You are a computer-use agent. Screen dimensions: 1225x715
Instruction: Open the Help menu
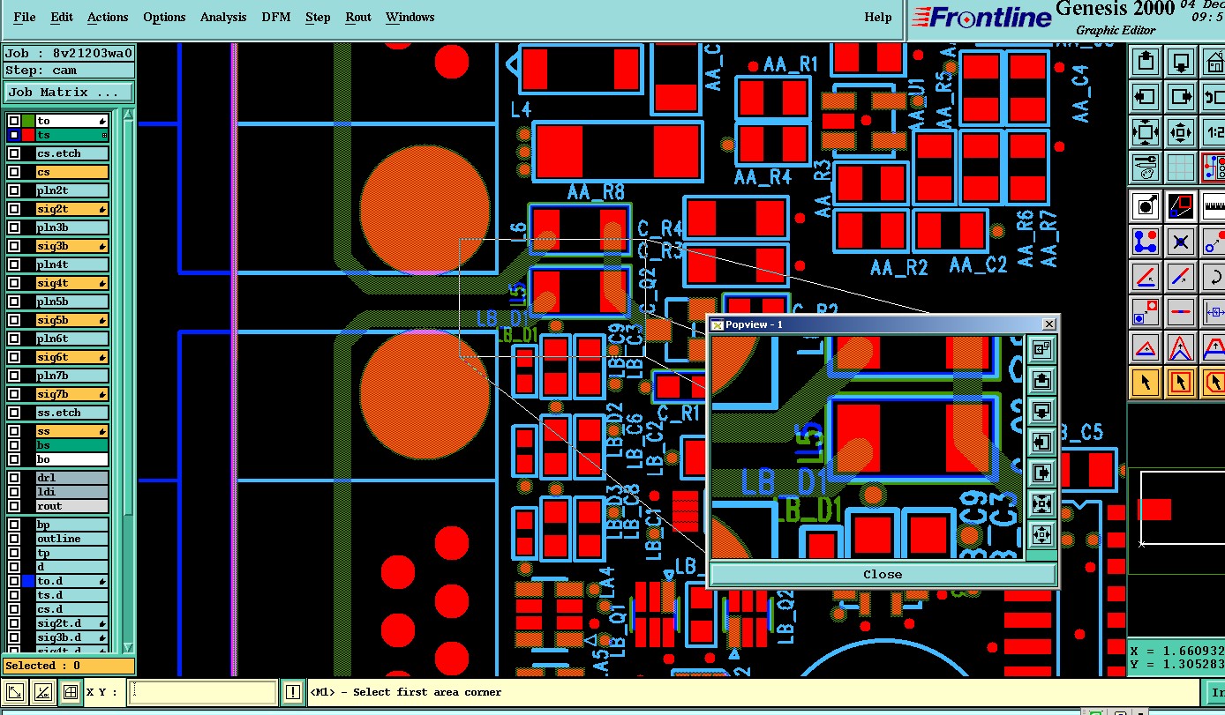pyautogui.click(x=877, y=17)
